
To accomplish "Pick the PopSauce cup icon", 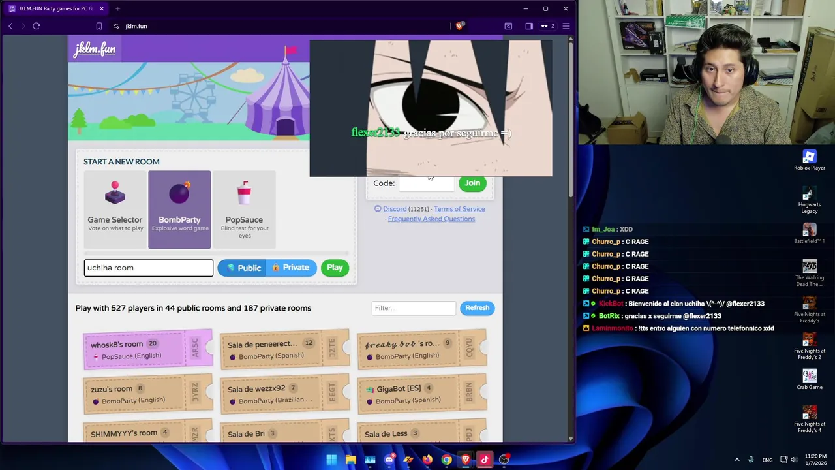I will point(244,193).
